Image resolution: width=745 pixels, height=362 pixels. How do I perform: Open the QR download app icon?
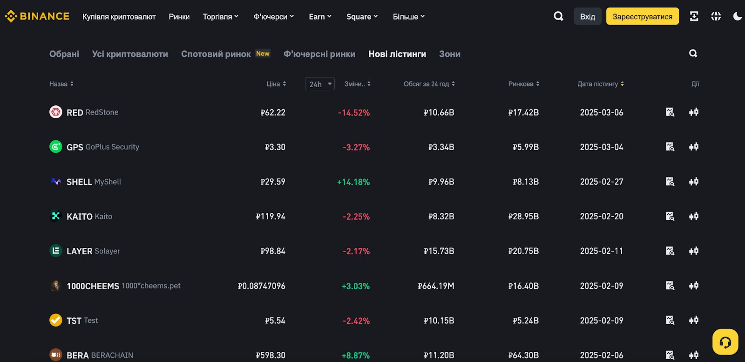click(694, 16)
